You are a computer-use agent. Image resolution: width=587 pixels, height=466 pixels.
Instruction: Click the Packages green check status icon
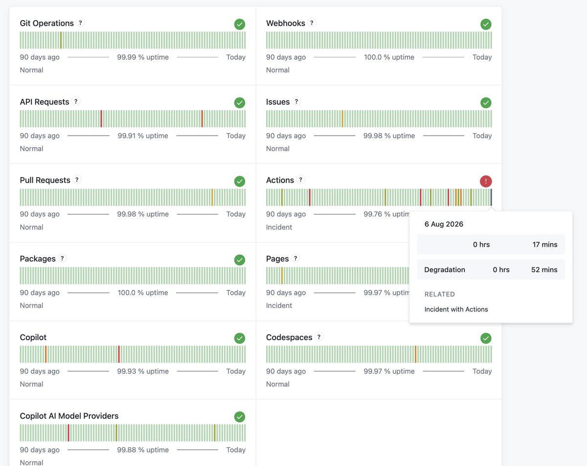pos(240,259)
